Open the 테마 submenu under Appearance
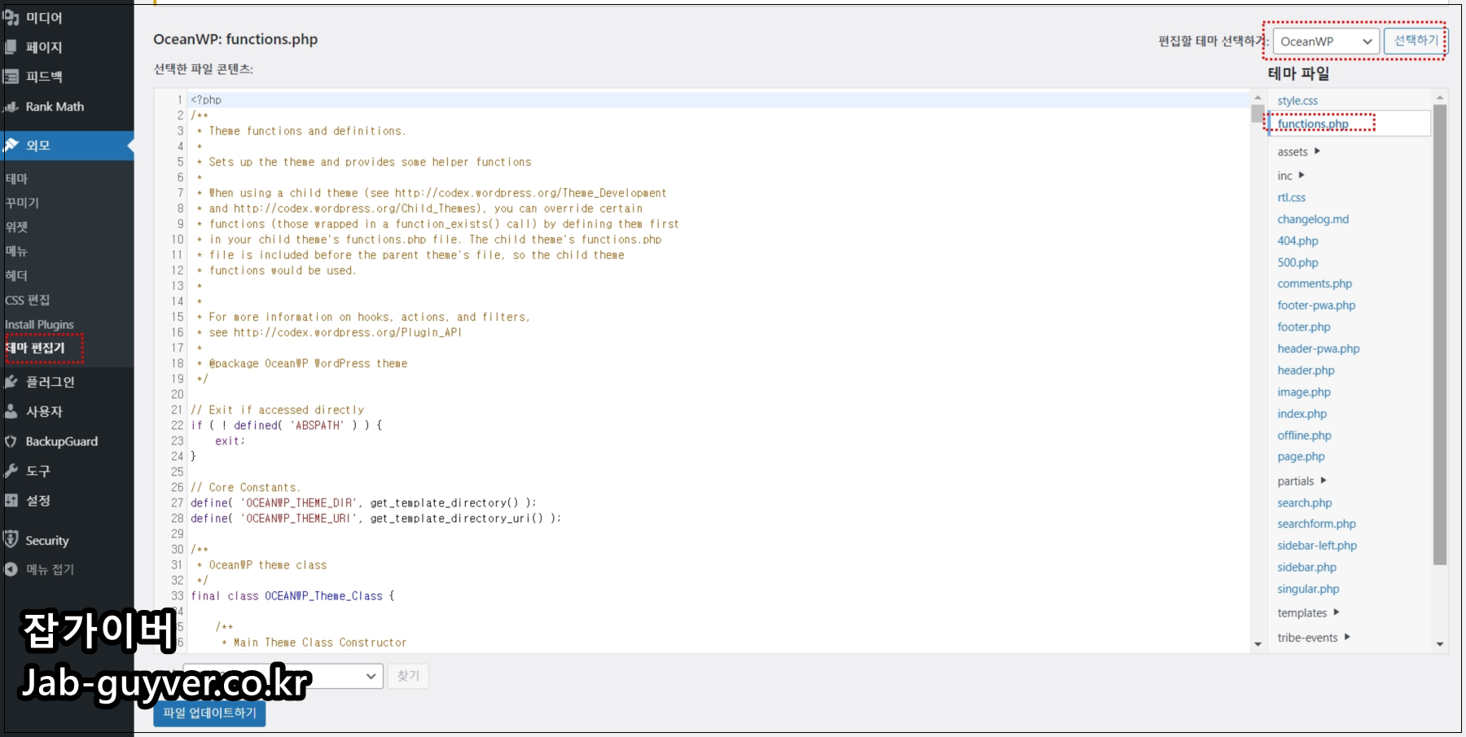Screen dimensions: 1466x737 click(16, 178)
